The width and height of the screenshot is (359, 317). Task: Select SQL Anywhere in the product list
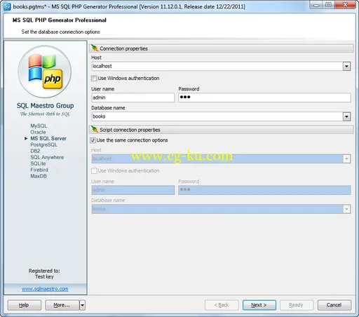47,157
